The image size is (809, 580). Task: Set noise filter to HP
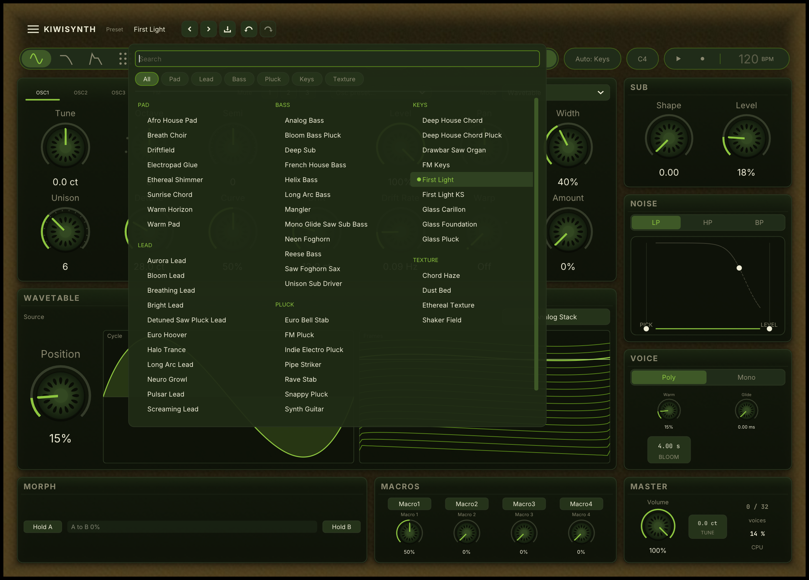pyautogui.click(x=707, y=222)
